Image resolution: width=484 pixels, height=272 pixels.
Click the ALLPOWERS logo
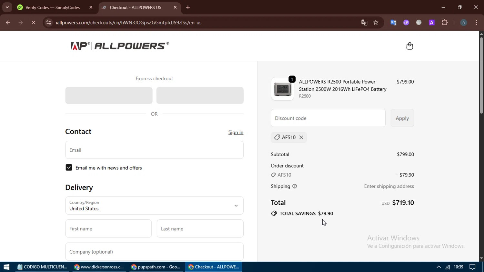[120, 46]
